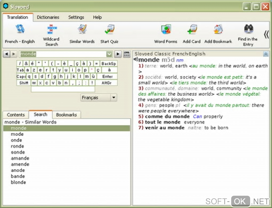Click the = key on virtual keyboard
Viewport: 272px width, 208px height.
(97, 64)
